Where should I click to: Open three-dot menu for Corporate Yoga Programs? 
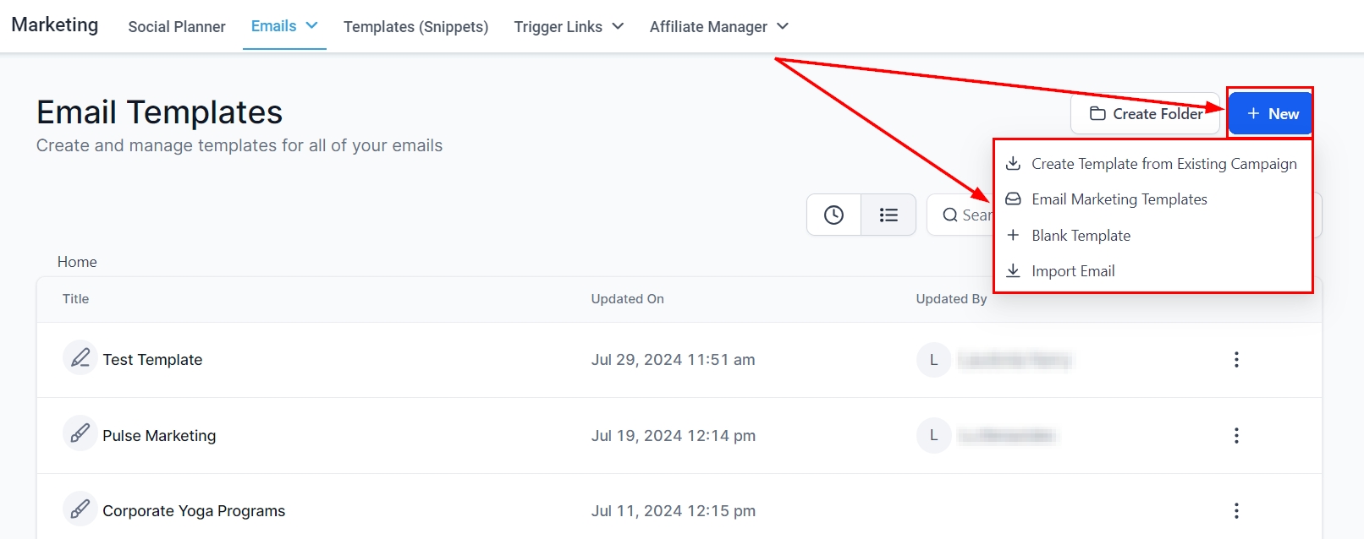(1236, 511)
